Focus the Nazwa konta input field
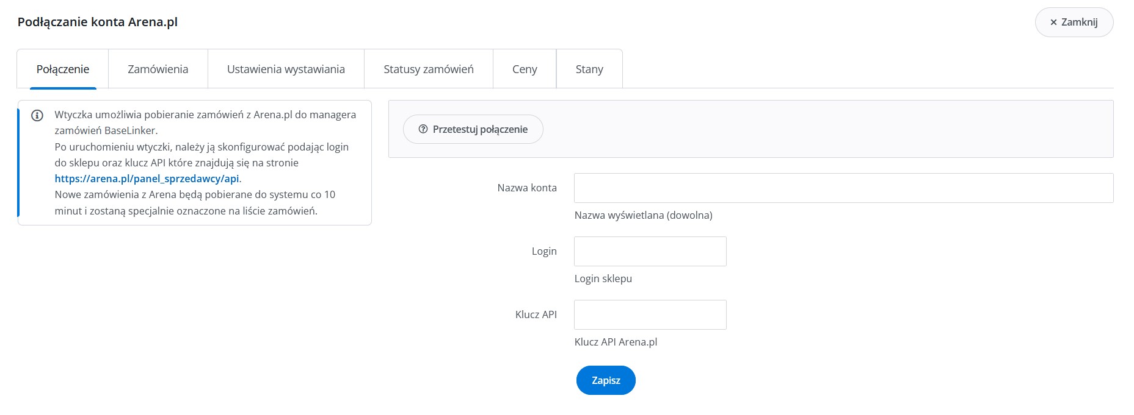 (x=843, y=188)
